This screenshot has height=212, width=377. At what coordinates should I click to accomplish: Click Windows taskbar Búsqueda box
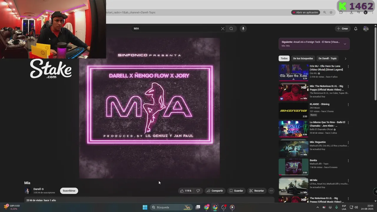(171, 207)
